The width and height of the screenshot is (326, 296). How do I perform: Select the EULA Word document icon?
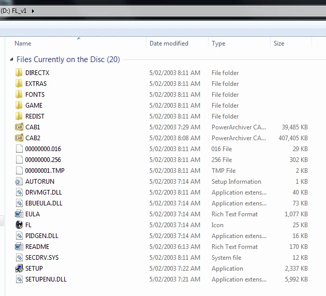point(19,214)
